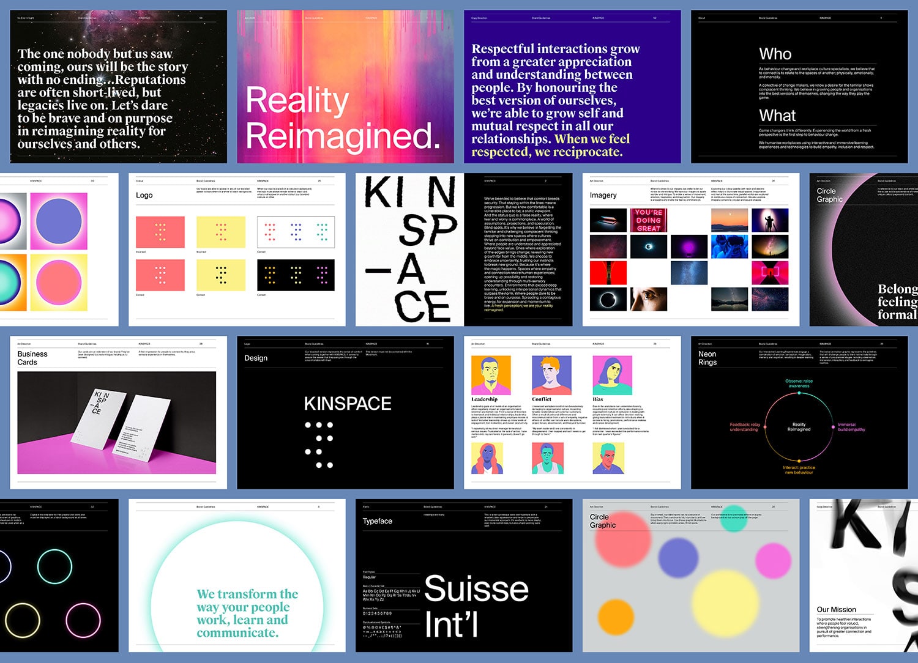Pick the purple circle on magenta square
918x663 pixels.
59,221
